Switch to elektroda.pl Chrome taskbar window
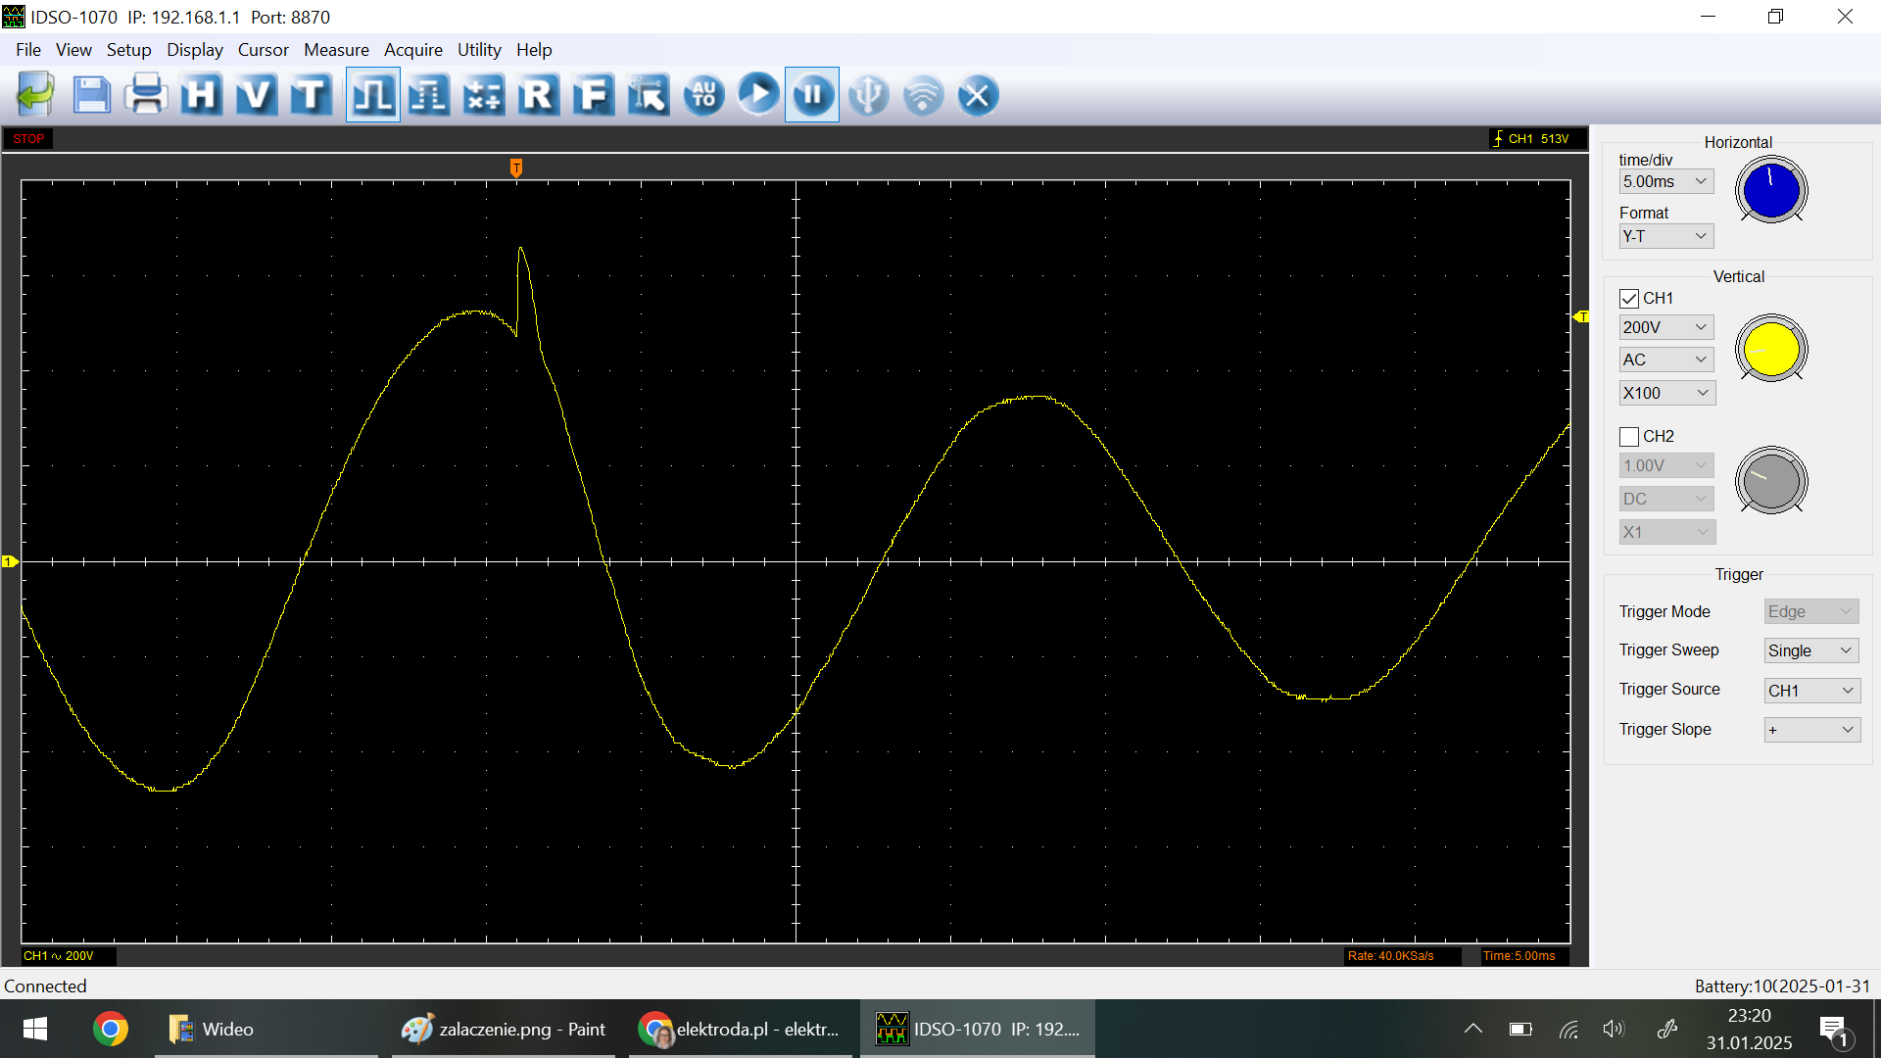This screenshot has height=1058, width=1881. click(741, 1029)
